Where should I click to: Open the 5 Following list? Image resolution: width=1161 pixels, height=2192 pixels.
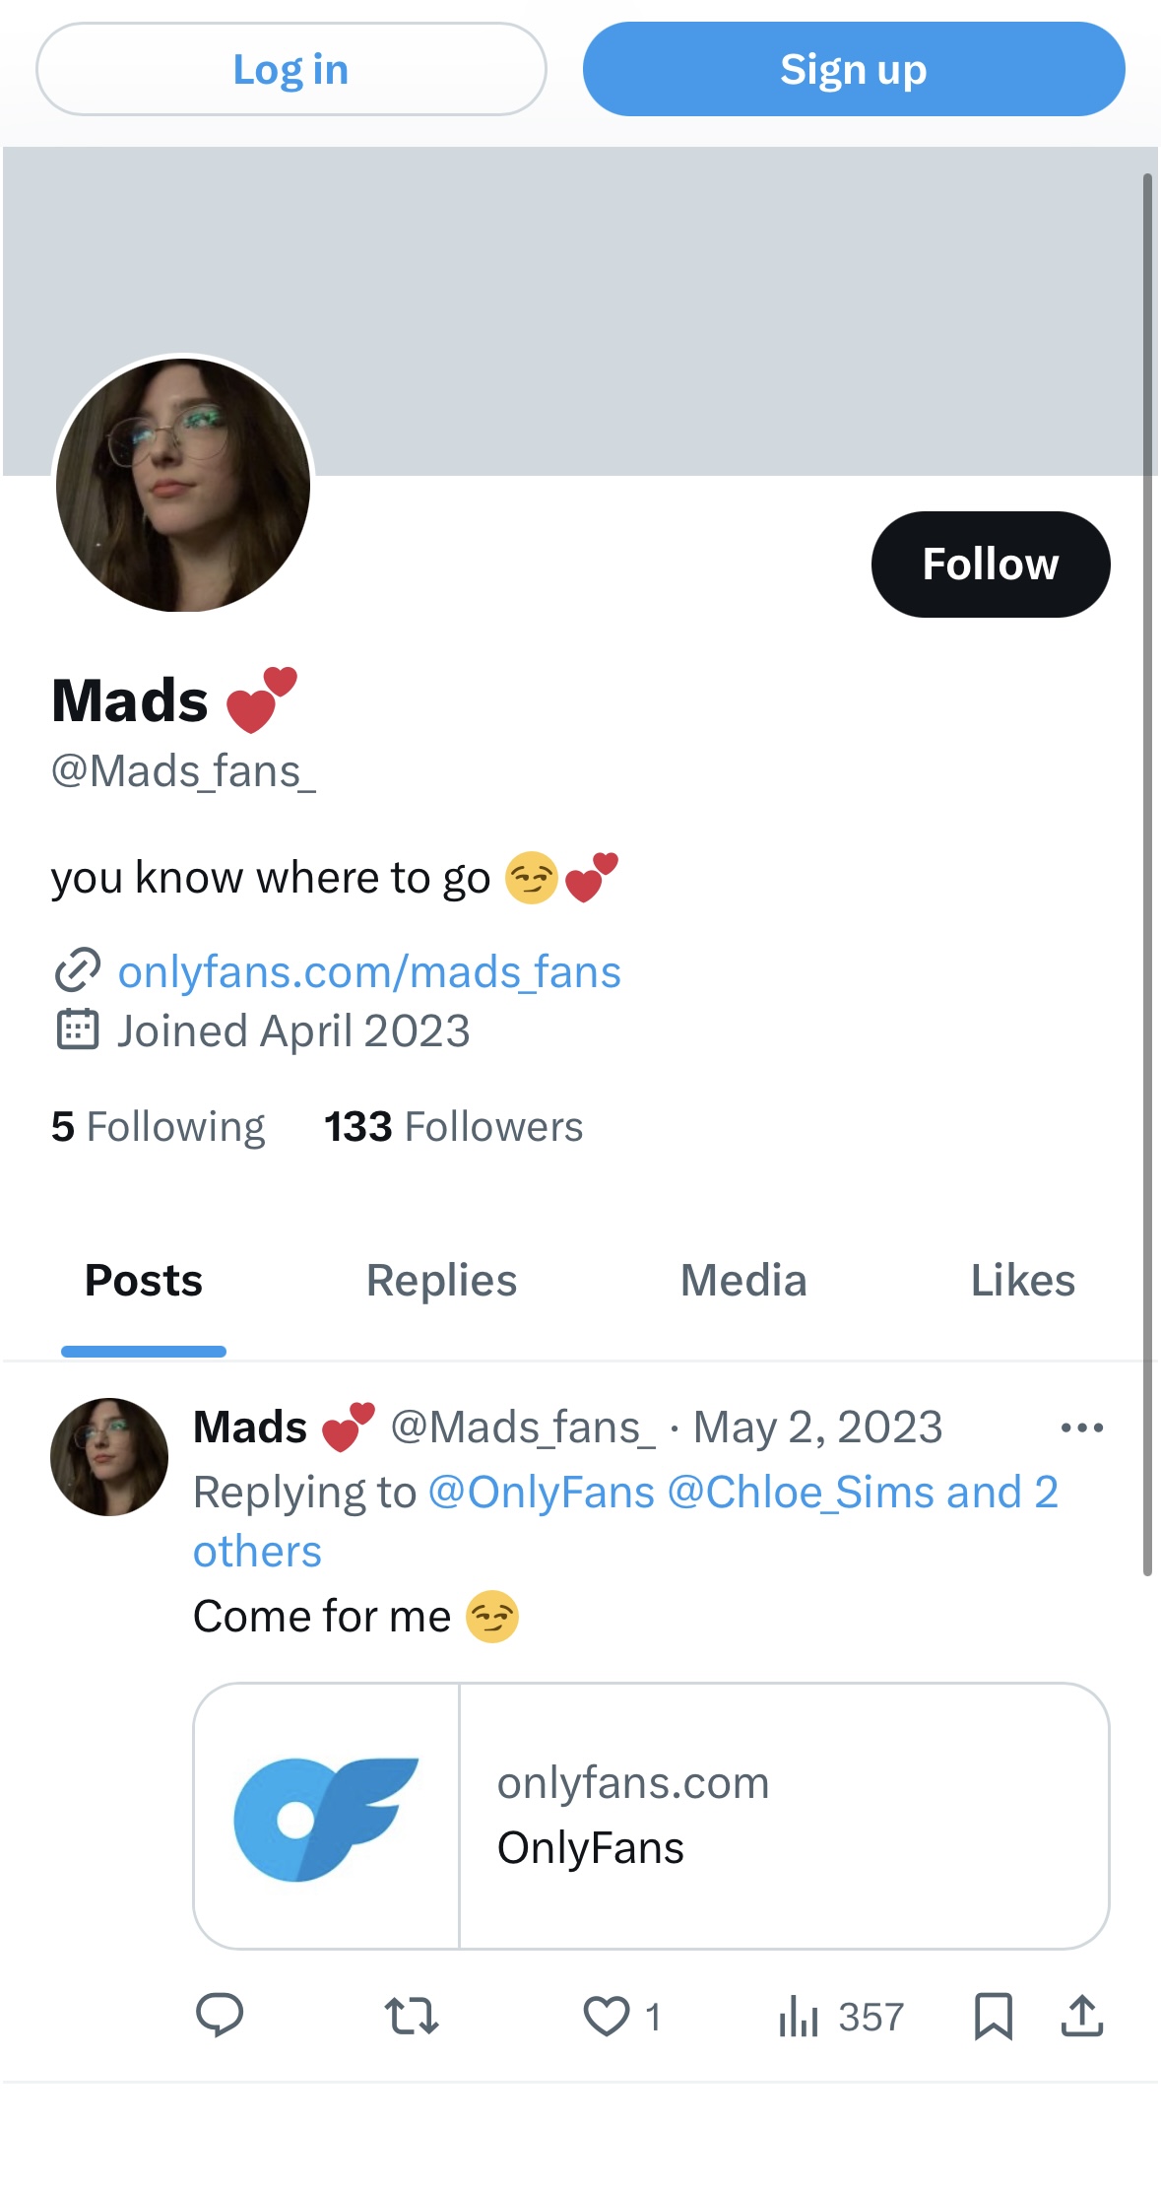tap(158, 1126)
